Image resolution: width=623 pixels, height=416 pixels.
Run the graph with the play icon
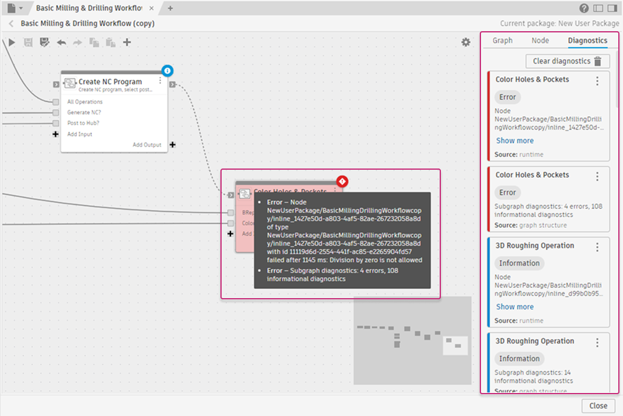(x=12, y=42)
